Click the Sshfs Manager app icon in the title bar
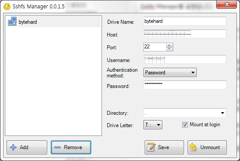Screen dimensions: 240x161 [x=7, y=7]
